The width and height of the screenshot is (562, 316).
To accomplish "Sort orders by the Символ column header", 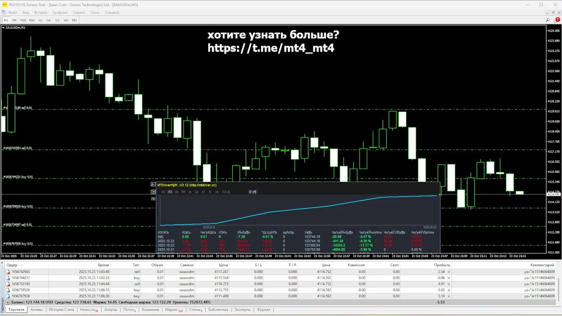I will (179, 265).
